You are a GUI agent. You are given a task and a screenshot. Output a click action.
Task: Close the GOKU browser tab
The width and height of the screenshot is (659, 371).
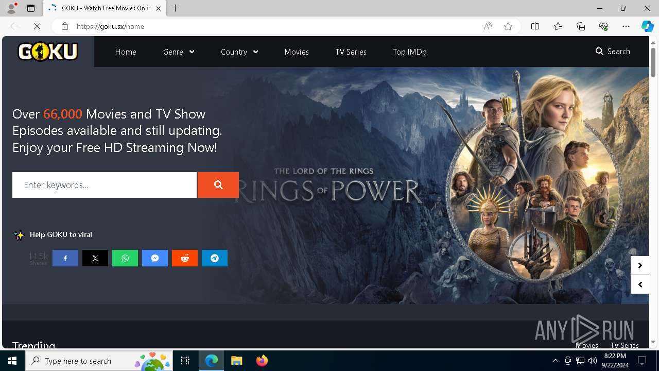point(158,8)
